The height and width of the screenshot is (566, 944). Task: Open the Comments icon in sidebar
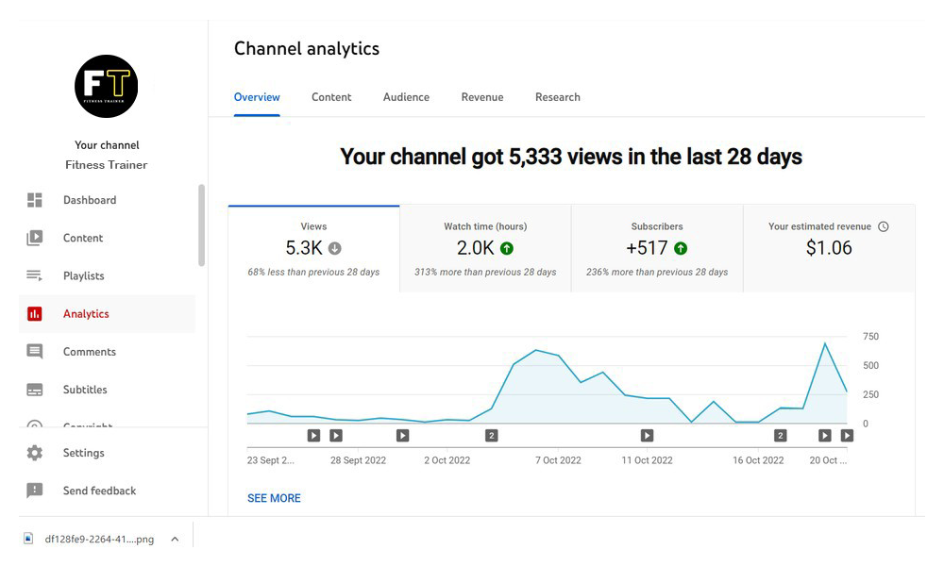(35, 352)
